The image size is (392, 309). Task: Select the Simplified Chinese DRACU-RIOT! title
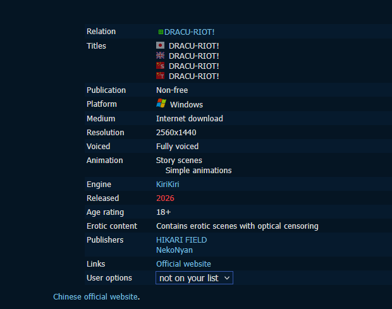coord(193,66)
